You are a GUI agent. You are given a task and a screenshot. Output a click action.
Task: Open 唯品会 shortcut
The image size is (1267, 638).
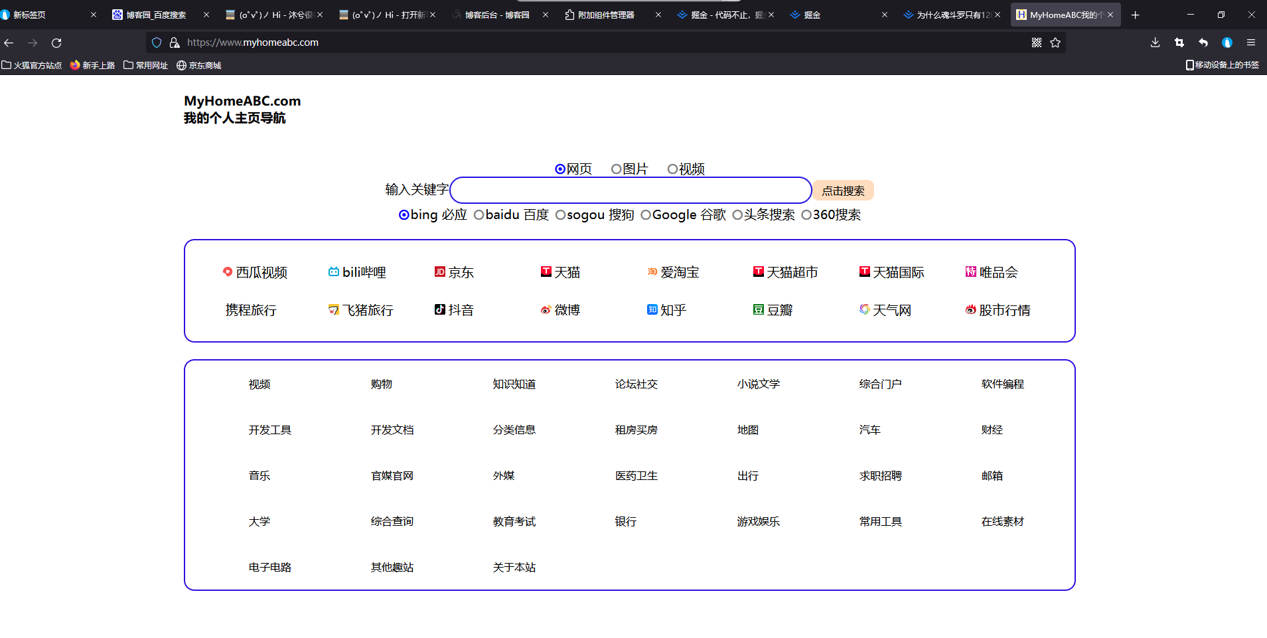pos(992,272)
